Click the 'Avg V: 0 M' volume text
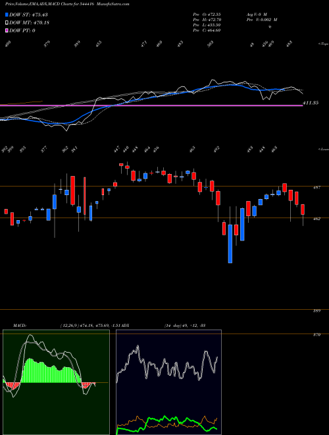 (257, 14)
